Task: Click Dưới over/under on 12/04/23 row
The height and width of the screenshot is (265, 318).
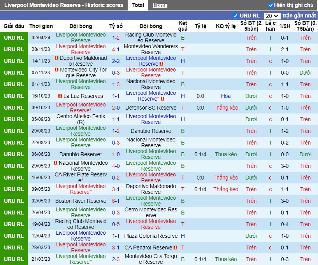Action: (x=251, y=236)
